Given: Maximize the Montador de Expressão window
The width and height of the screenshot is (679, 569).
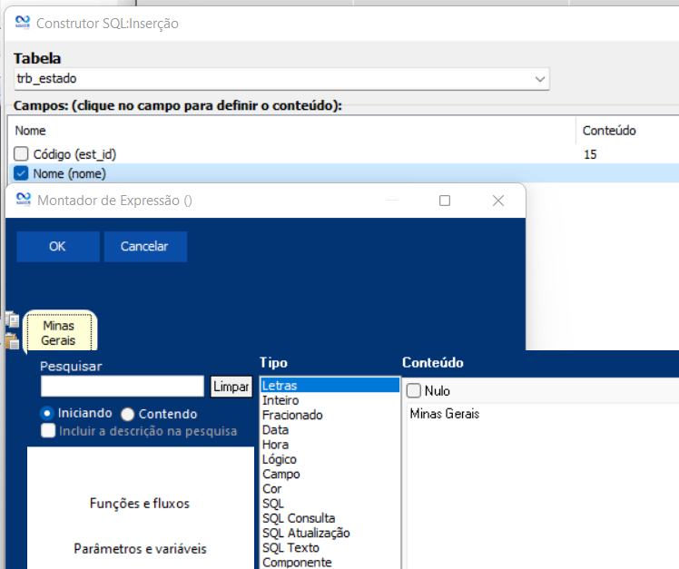Looking at the screenshot, I should pos(445,201).
